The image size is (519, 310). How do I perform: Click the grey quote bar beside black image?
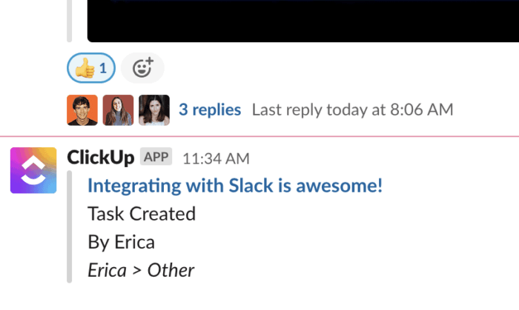70,20
